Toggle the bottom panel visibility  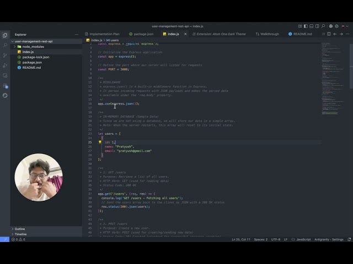point(311,26)
